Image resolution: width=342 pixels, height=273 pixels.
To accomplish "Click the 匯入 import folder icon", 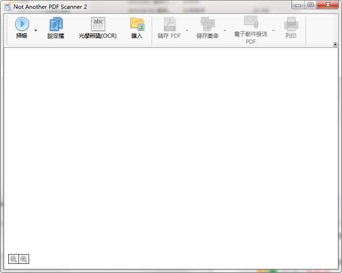I will (137, 24).
